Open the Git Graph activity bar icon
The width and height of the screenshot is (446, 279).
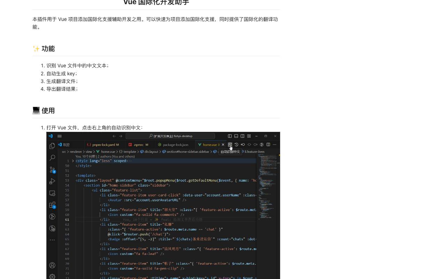[52, 217]
